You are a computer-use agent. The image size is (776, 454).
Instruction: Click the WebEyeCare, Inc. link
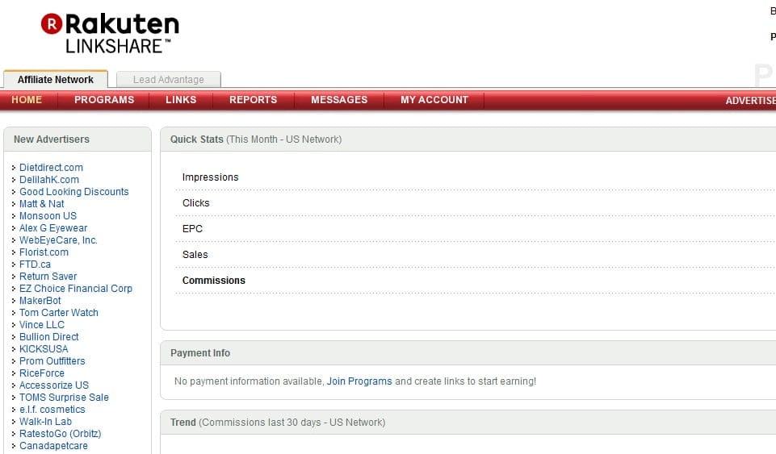[x=58, y=240]
